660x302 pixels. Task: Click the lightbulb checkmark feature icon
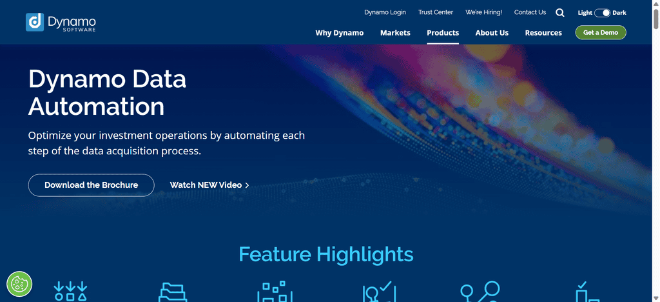point(379,292)
